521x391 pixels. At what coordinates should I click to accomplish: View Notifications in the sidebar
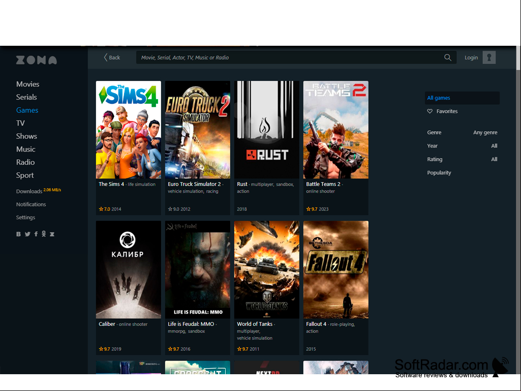[31, 204]
